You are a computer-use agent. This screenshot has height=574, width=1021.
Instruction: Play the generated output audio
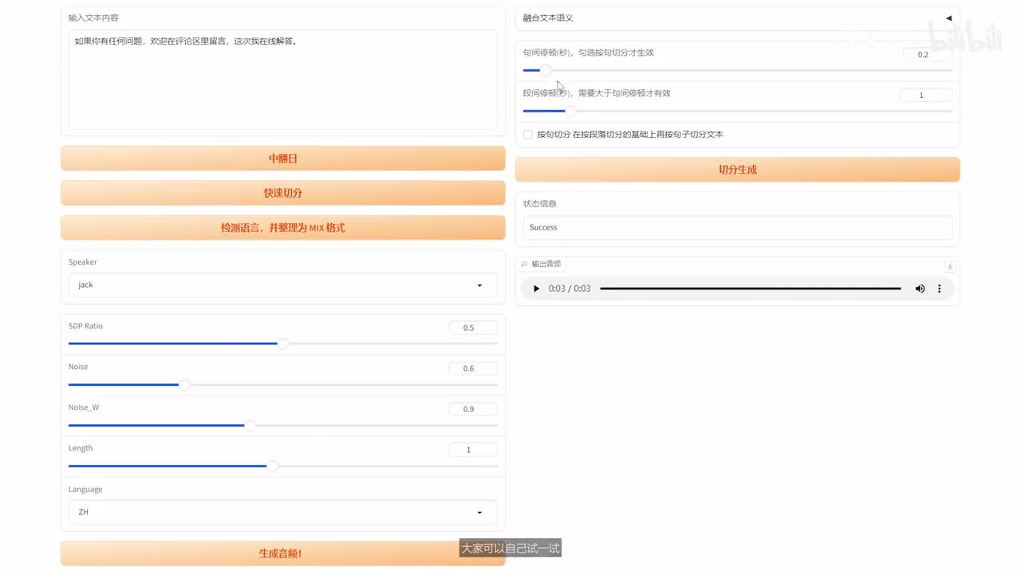coord(536,289)
